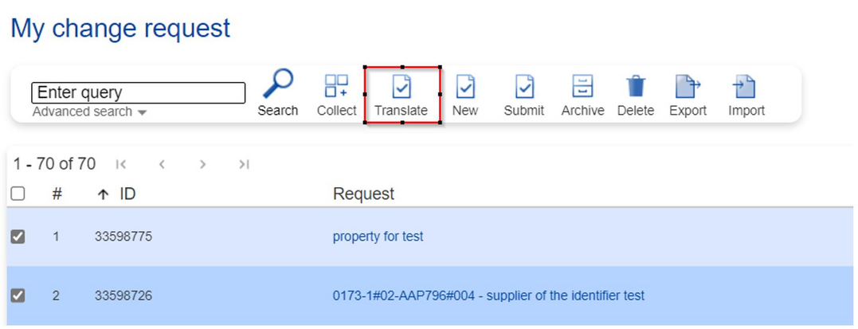This screenshot has width=858, height=329.
Task: Archive the selected requests
Action: tap(582, 86)
